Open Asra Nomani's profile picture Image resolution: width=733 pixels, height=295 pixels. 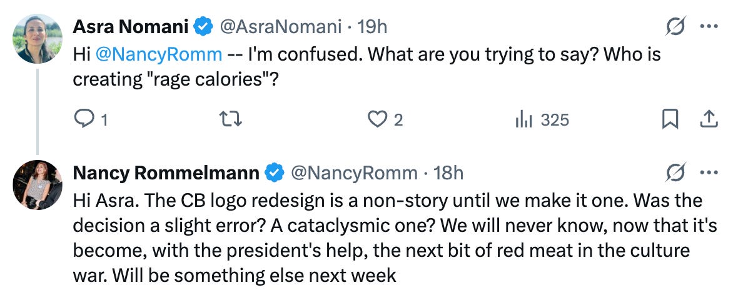[38, 39]
